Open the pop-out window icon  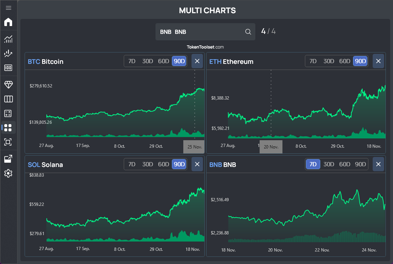8,159
